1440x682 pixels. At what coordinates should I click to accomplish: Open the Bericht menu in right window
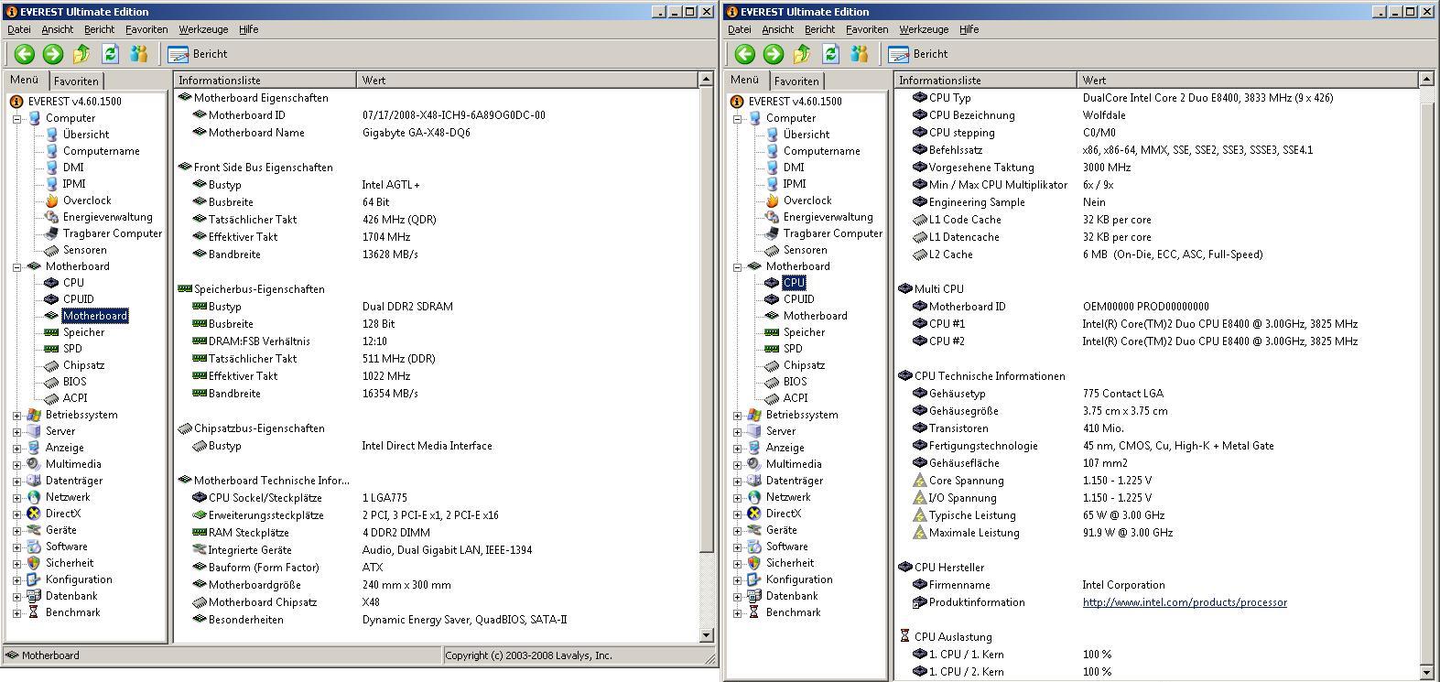(x=819, y=29)
